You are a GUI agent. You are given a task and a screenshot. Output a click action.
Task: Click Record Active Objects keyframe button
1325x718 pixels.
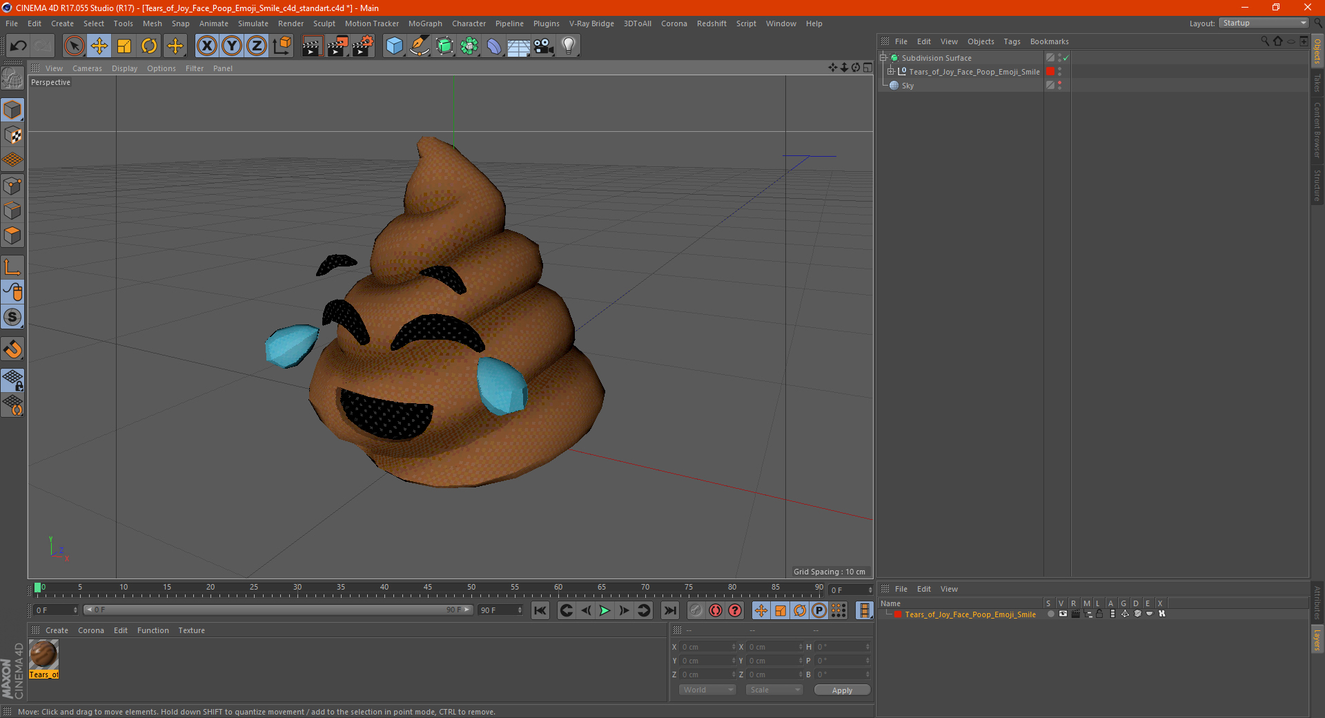696,610
